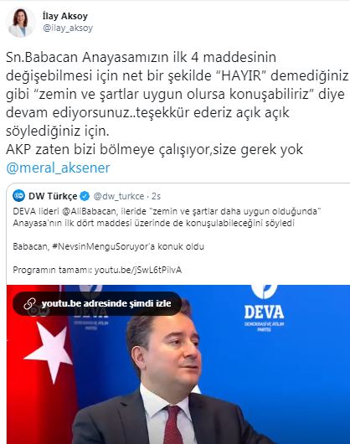Open the quoted DW Türkçe tweet text
The image size is (350, 444).
click(167, 217)
